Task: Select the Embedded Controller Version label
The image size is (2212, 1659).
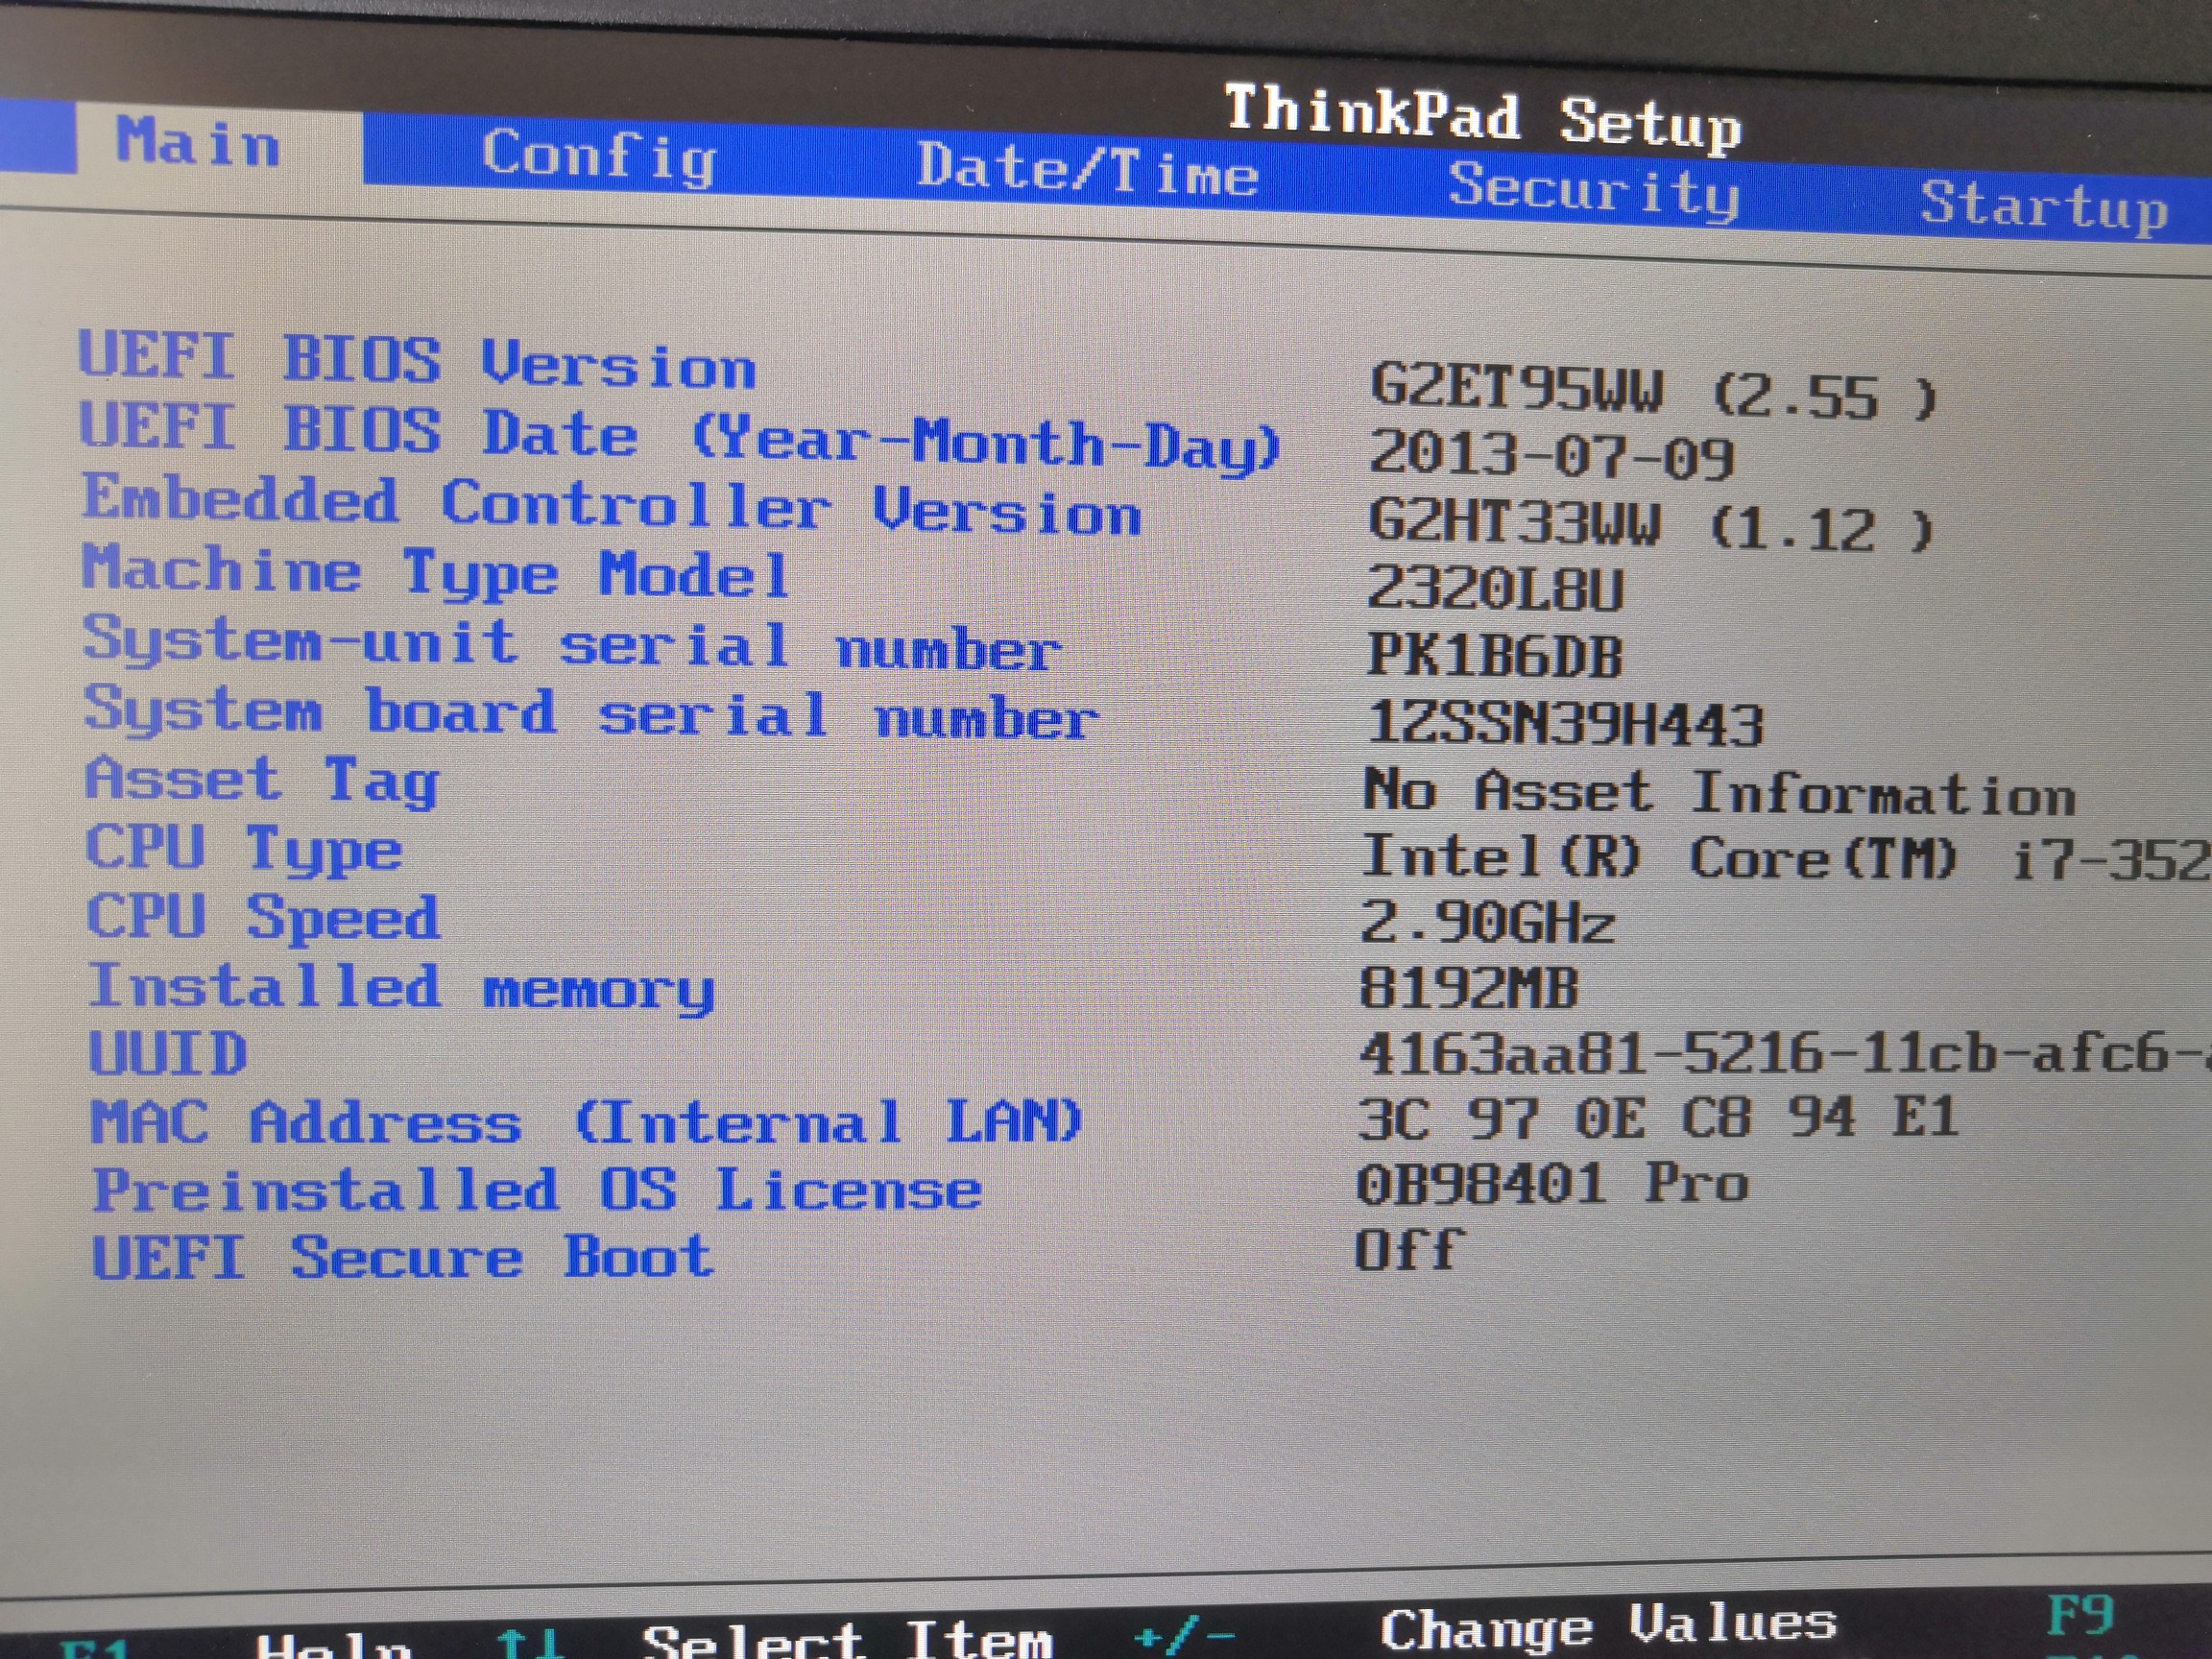Action: (x=611, y=505)
